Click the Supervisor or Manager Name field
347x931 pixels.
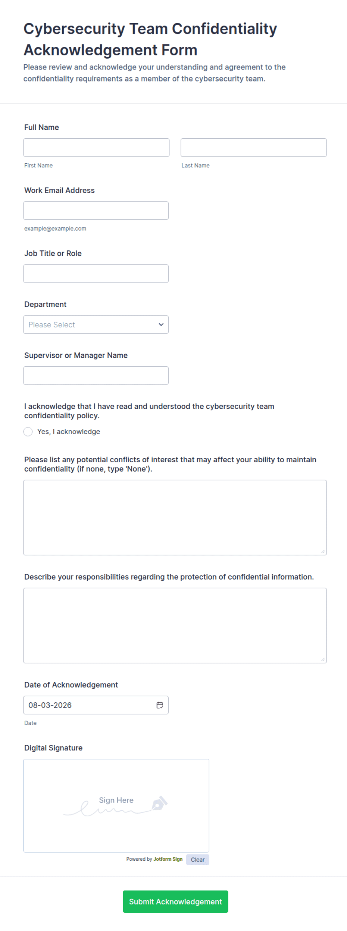coord(96,375)
